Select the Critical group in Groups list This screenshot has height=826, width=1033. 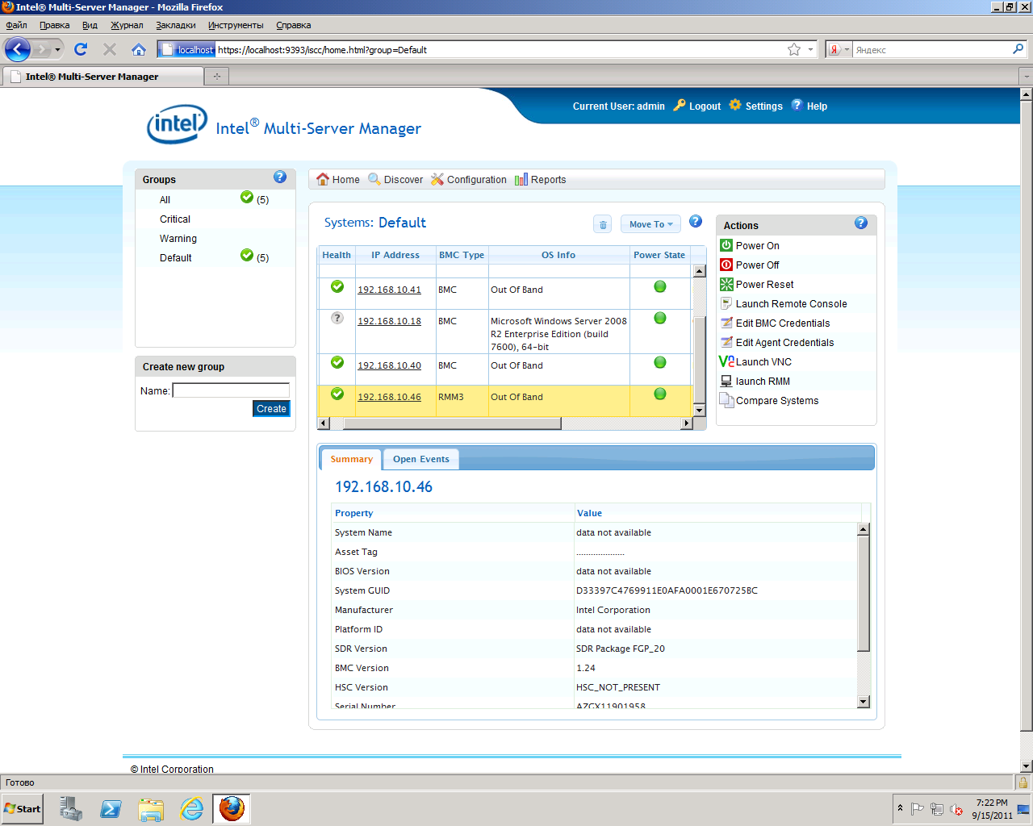(175, 219)
